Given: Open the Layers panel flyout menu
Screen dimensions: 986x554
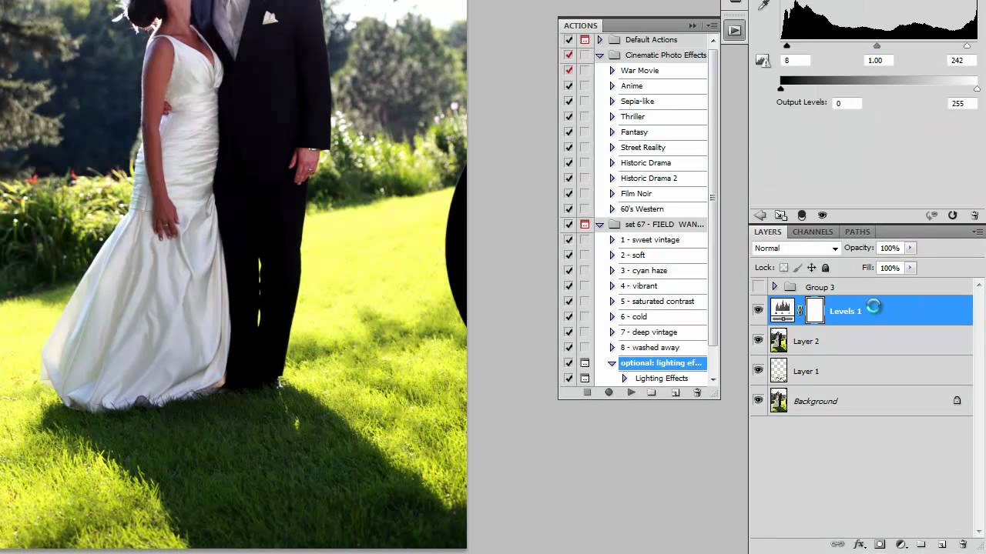Looking at the screenshot, I should tap(978, 232).
